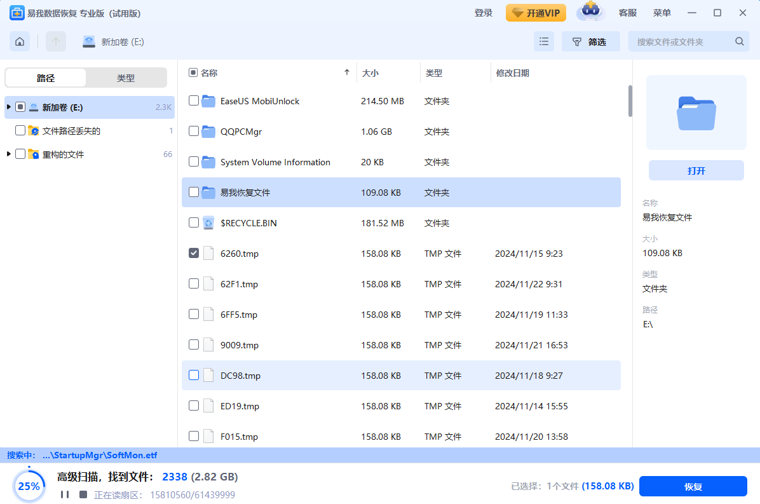Viewport: 760px width, 504px height.
Task: Check the DC98.tmp checkbox
Action: click(x=193, y=375)
